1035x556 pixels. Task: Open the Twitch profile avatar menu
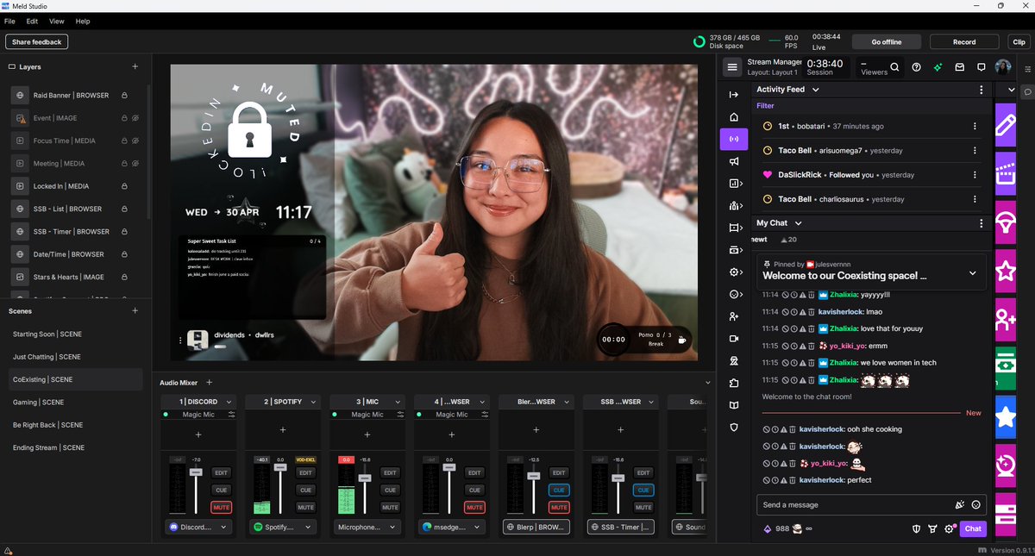[1003, 66]
